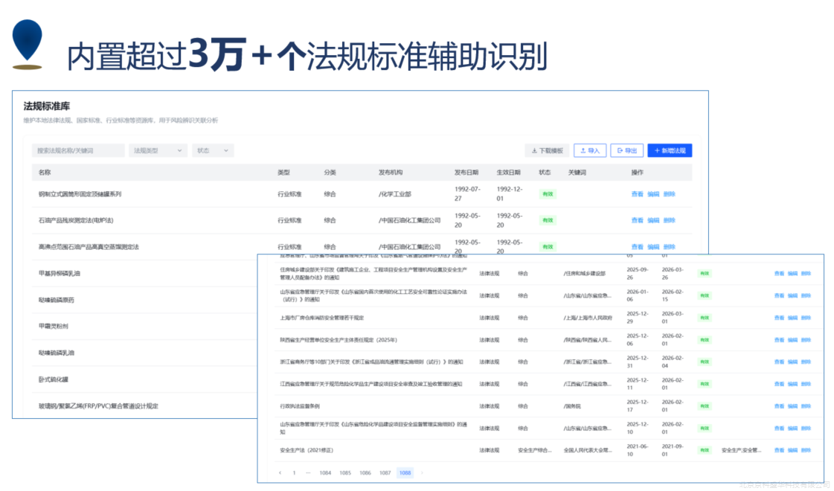The image size is (834, 491).
Task: Click the 导入 button
Action: pos(590,150)
